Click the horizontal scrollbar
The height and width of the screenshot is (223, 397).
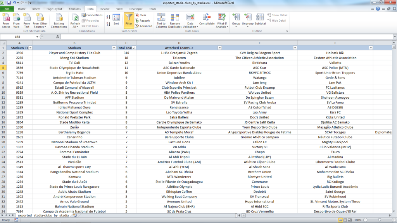tap(314, 216)
